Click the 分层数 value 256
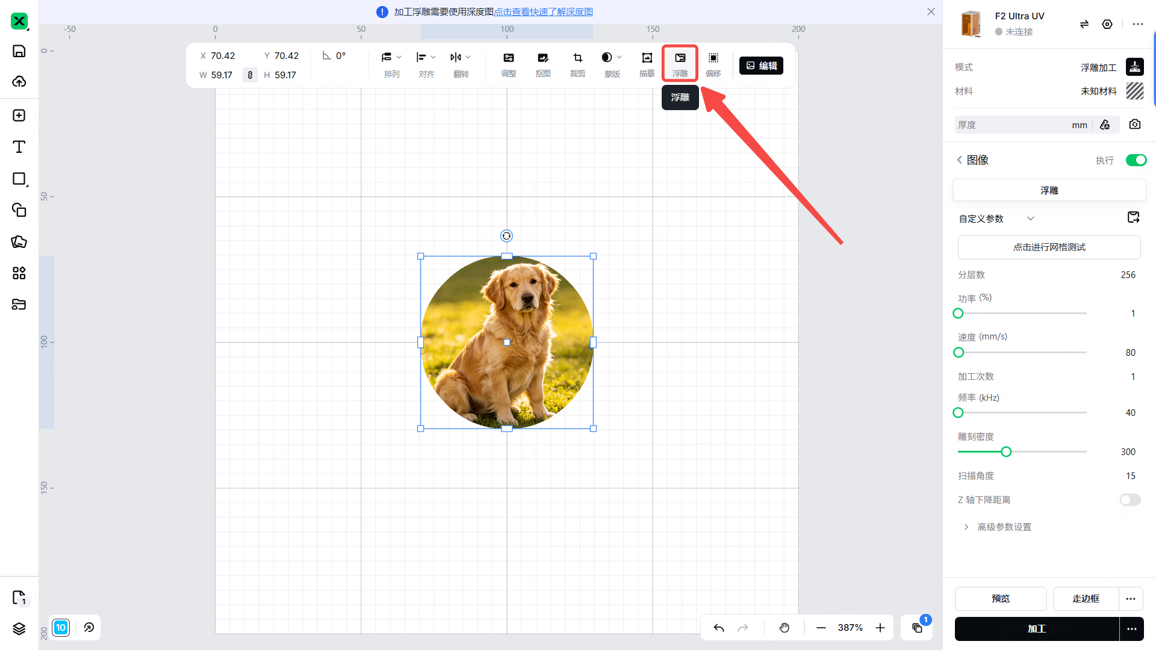The height and width of the screenshot is (650, 1156). coord(1128,275)
